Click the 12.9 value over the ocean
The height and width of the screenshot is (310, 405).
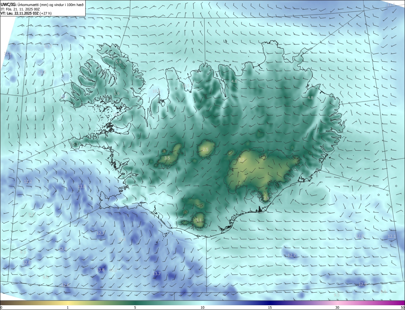363,284
